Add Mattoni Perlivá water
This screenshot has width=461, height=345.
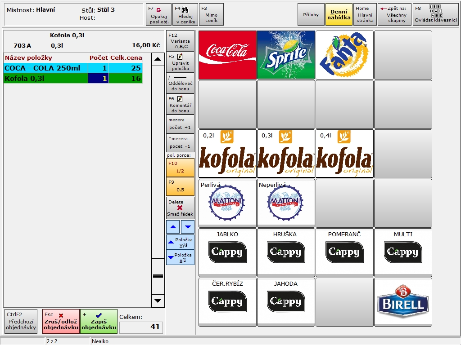coord(227,203)
